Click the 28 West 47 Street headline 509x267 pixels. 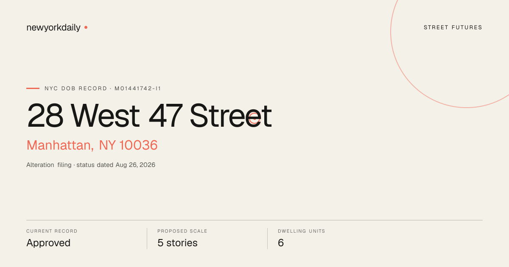tap(149, 116)
